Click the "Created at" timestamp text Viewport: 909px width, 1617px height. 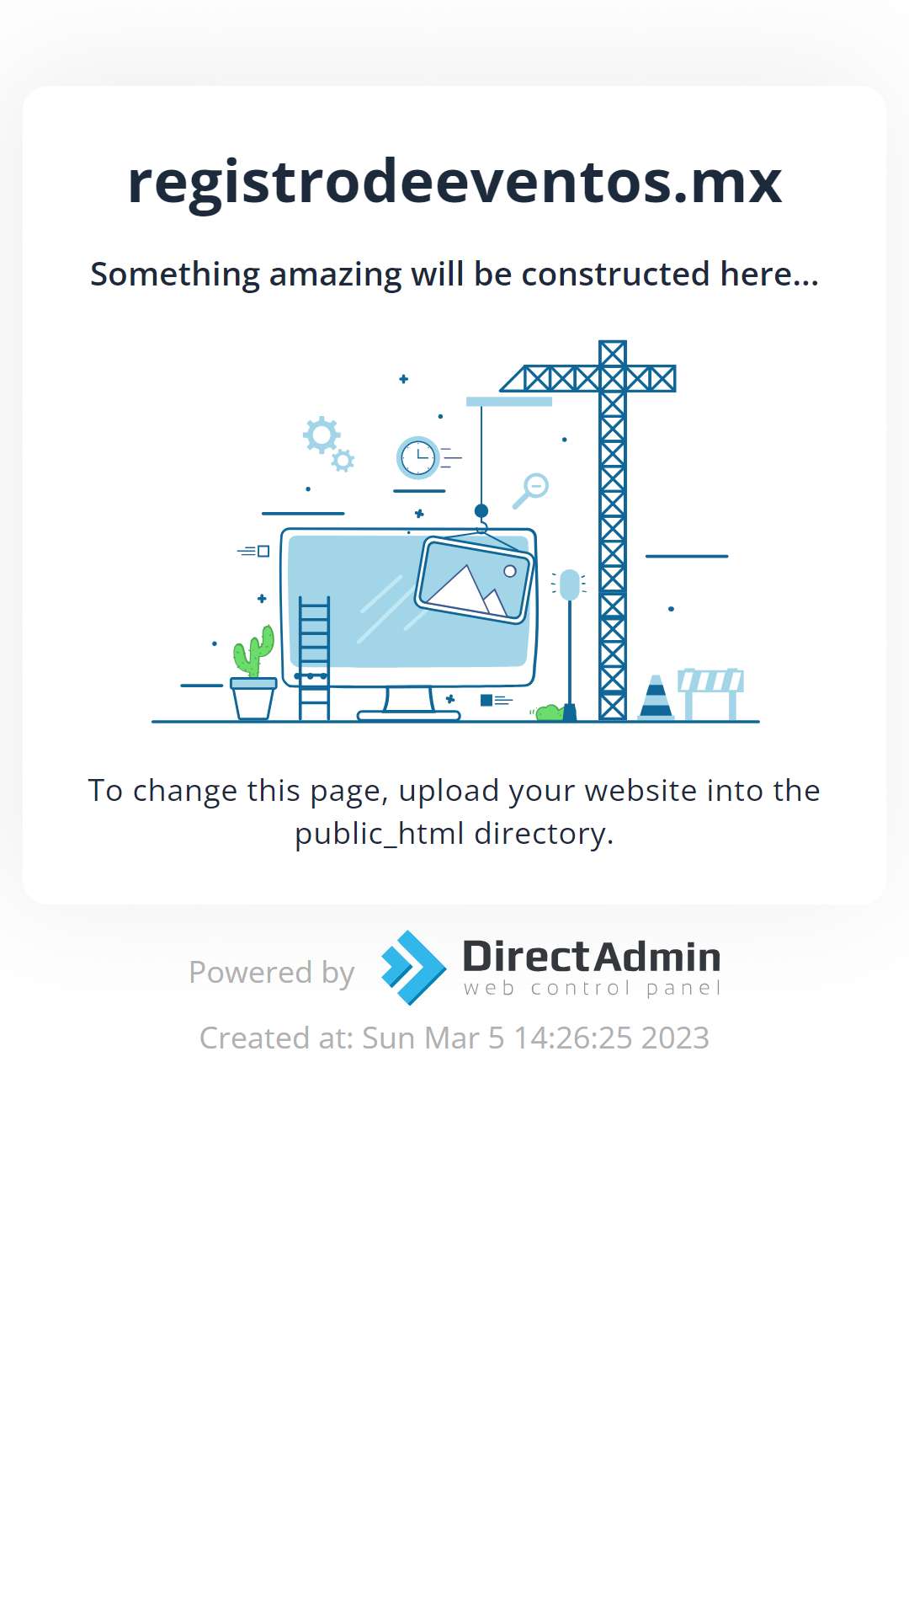click(x=454, y=1038)
